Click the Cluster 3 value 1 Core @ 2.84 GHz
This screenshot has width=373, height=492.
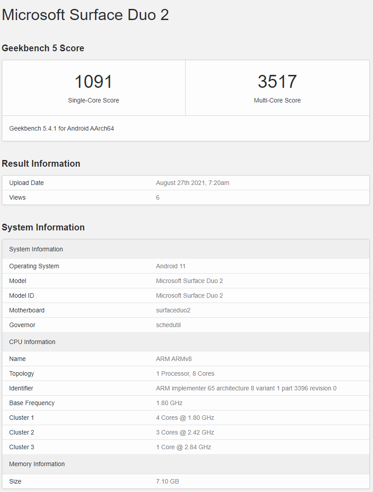tap(183, 447)
